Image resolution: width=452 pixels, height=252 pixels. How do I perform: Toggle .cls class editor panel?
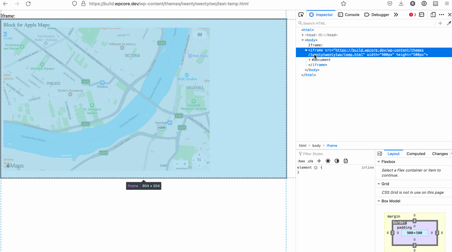coord(310,161)
